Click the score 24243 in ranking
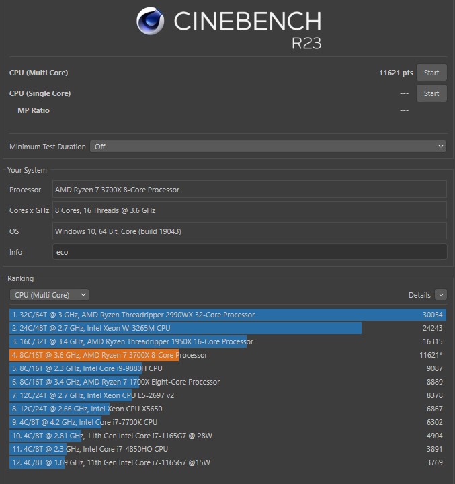Viewport: 455px width, 484px height. pos(432,328)
